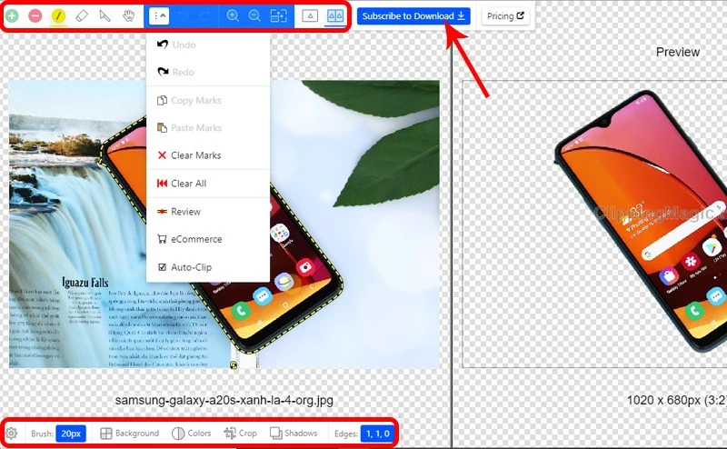Viewport: 727px width, 449px height.
Task: Click the toolbar Redo arrow
Action: point(204,16)
